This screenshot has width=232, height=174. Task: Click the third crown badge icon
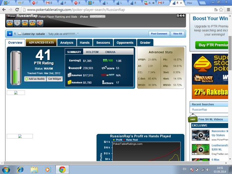coord(25,23)
